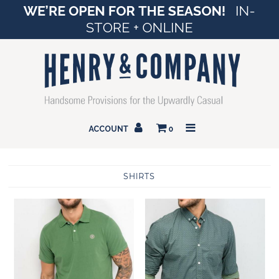
Task: Select the Handsome Provisions tagline
Action: (x=133, y=100)
